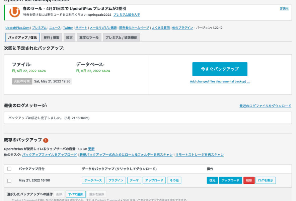296x201 pixels.
Task: Open the プレミアム / 拡張機能 tab
Action: pyautogui.click(x=121, y=38)
